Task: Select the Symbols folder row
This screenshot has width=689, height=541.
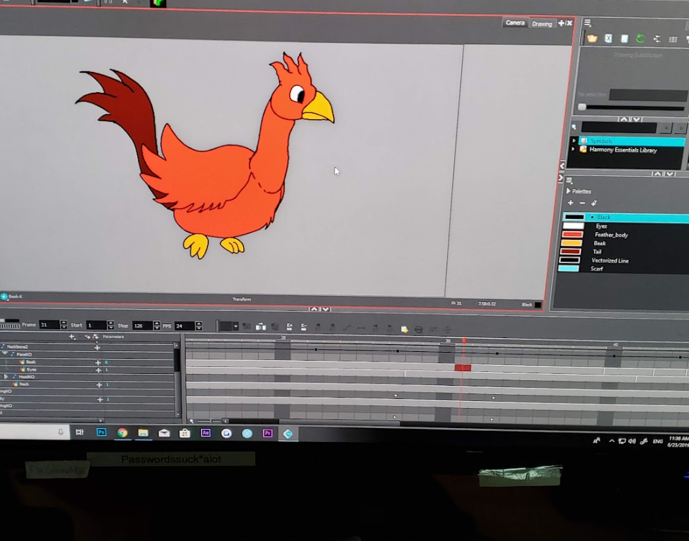Action: (632, 141)
